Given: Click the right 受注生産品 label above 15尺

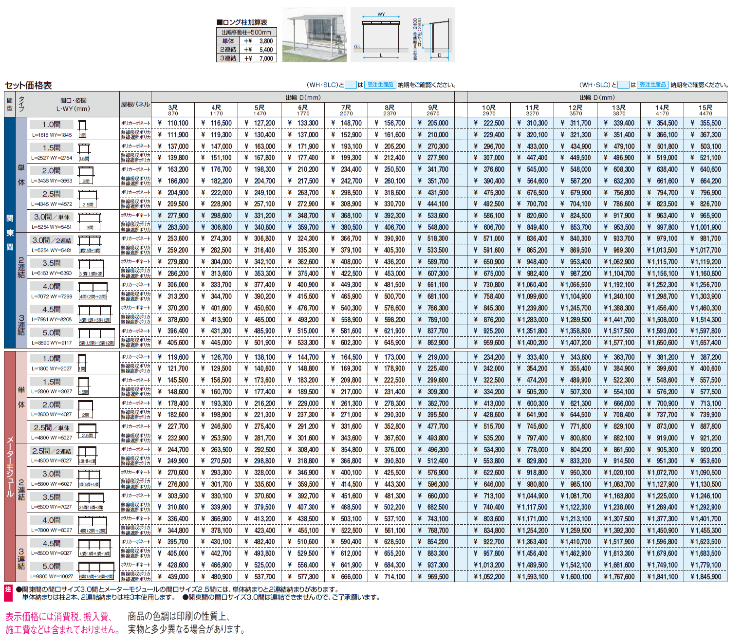Looking at the screenshot, I should 652,85.
